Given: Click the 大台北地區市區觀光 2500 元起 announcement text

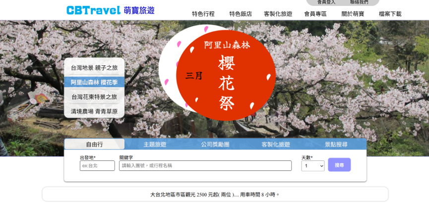Looking at the screenshot, I should point(215,195).
